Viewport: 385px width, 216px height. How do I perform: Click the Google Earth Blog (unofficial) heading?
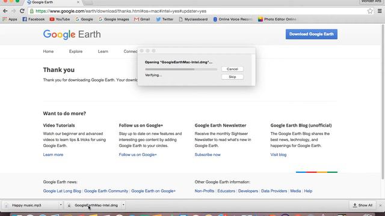(301, 125)
